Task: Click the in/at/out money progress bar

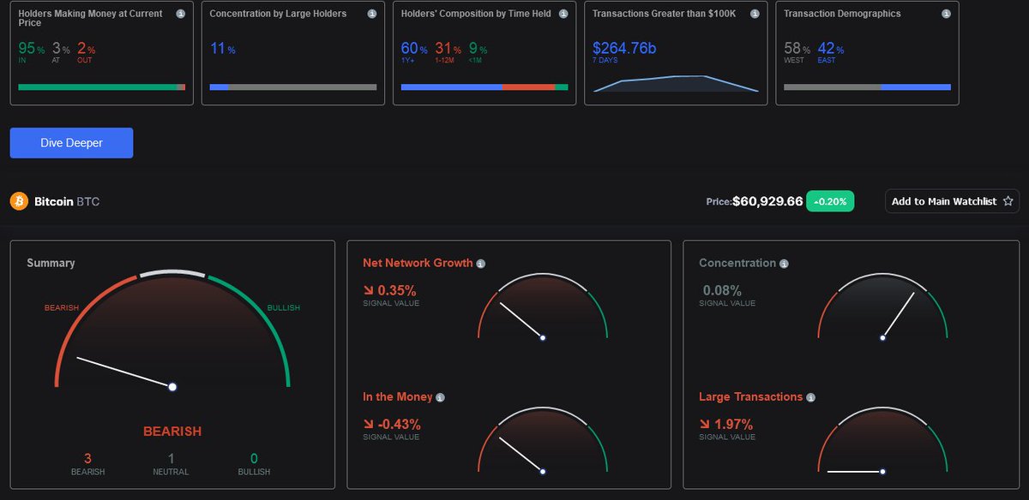Action: pos(101,86)
